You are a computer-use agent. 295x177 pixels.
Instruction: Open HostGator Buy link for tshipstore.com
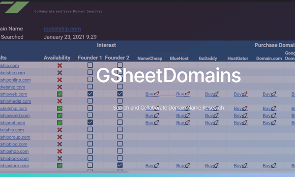[240, 166]
